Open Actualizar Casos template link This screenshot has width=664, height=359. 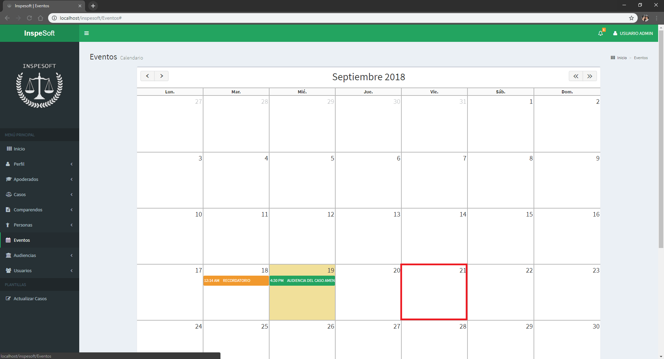(39, 298)
